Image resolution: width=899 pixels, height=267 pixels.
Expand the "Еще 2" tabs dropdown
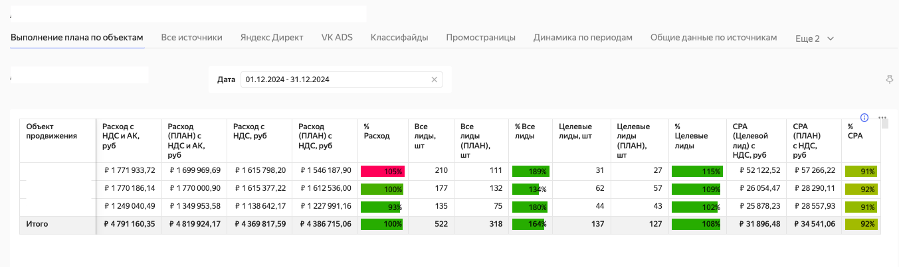coord(814,38)
